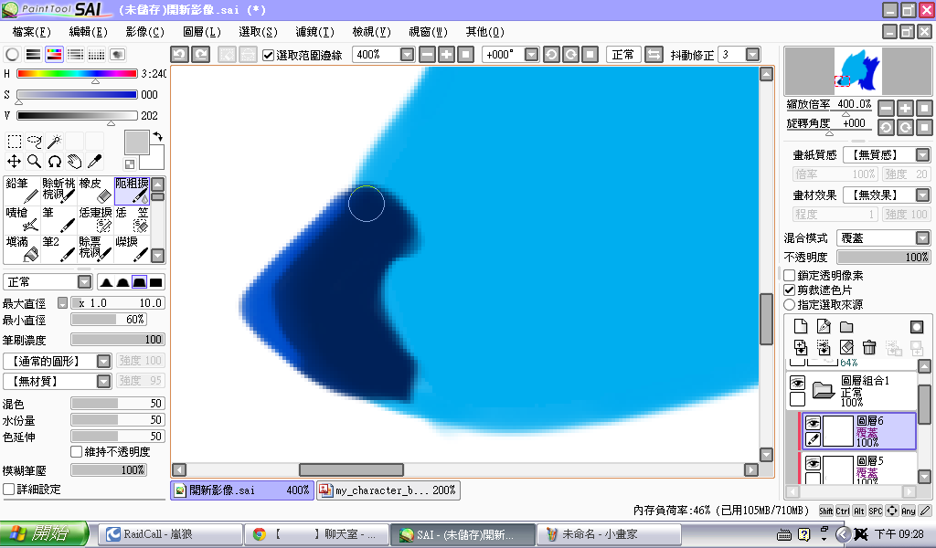Image resolution: width=936 pixels, height=548 pixels.
Task: Adjust the hue H slider bar
Action: point(77,73)
